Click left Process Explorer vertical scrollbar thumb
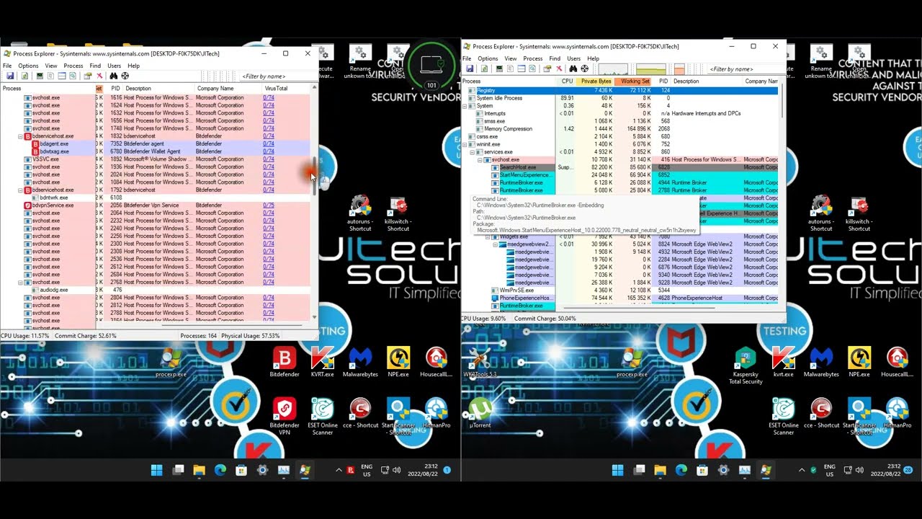The width and height of the screenshot is (922, 519). [314, 175]
